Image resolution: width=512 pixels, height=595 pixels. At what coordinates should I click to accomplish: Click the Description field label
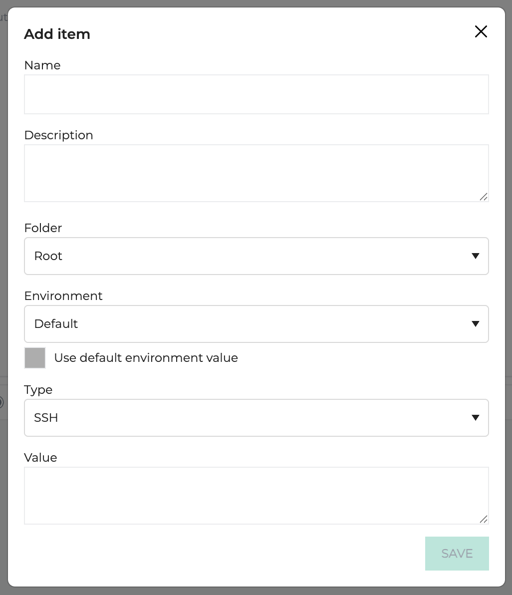tap(59, 135)
